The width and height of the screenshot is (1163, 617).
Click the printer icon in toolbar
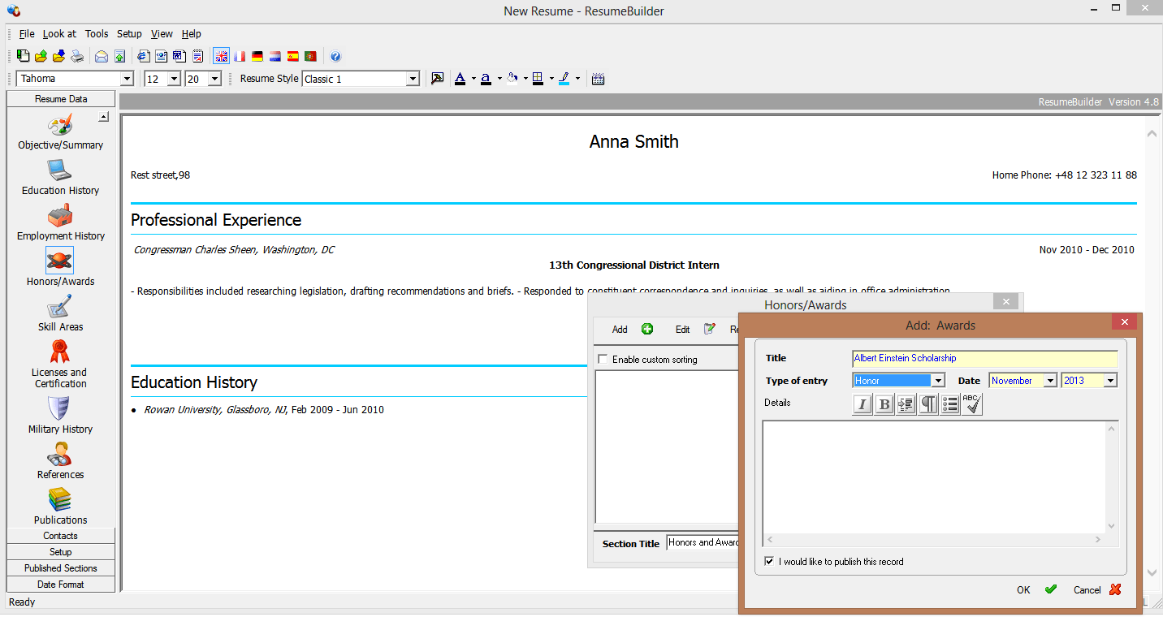click(77, 56)
